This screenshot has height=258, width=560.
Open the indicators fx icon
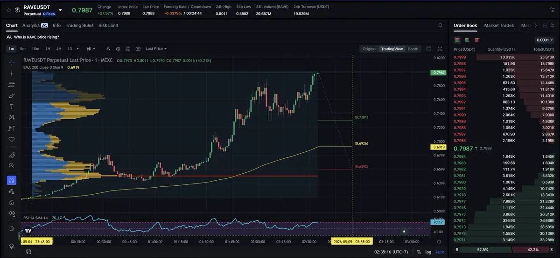(x=108, y=48)
